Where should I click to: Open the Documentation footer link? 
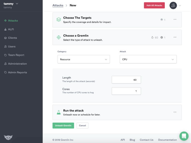168,140
